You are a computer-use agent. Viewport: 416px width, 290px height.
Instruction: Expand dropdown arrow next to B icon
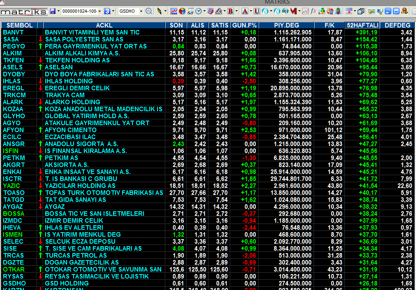click(x=236, y=11)
